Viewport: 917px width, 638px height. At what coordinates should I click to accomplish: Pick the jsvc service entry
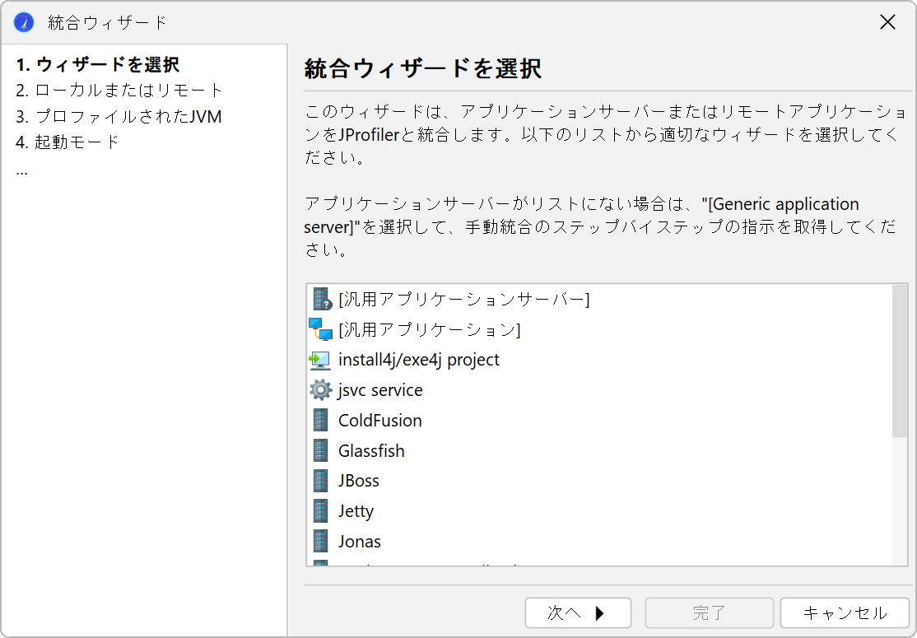(599, 390)
